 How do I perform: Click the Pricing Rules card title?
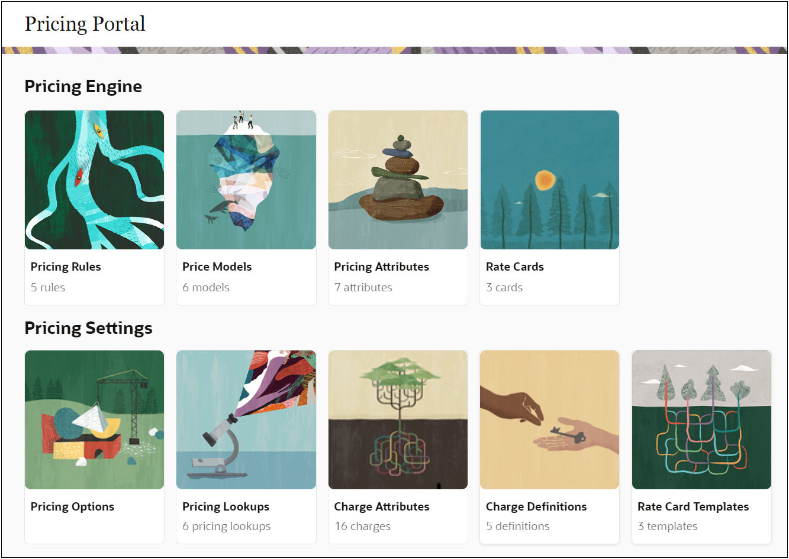tap(66, 266)
